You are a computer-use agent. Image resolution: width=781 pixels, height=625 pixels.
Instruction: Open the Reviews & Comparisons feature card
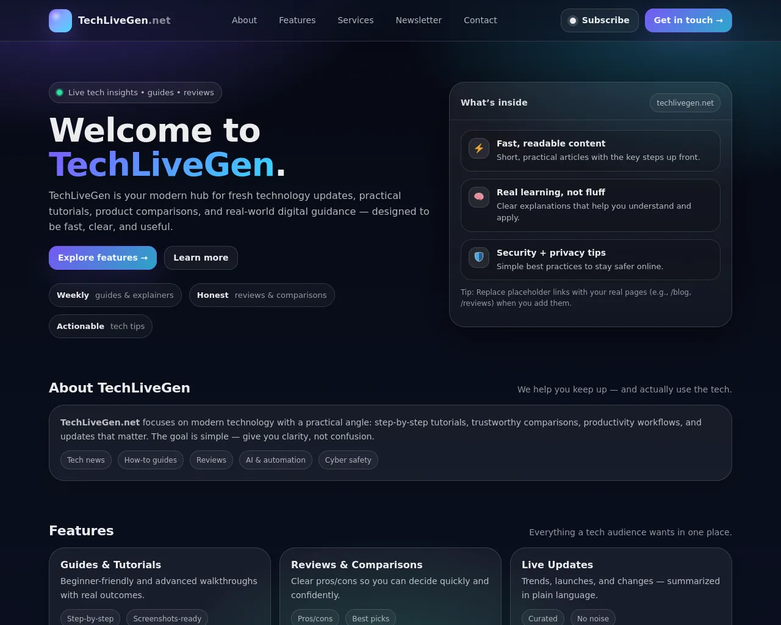click(390, 580)
